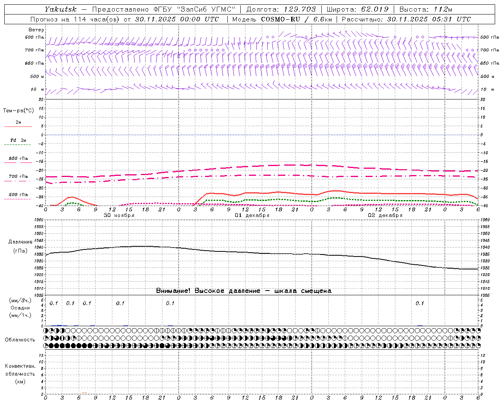Click the '2м' temperature legend label
The height and width of the screenshot is (401, 501).
[x=18, y=123]
